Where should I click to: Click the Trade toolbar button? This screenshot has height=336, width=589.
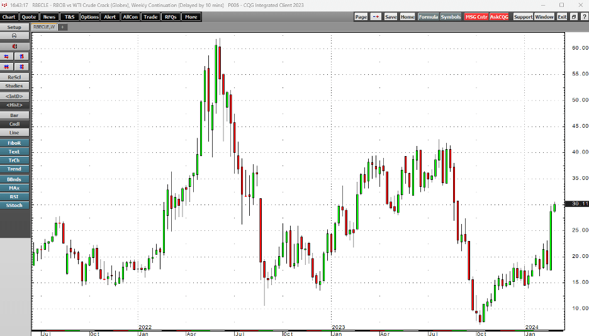(150, 17)
